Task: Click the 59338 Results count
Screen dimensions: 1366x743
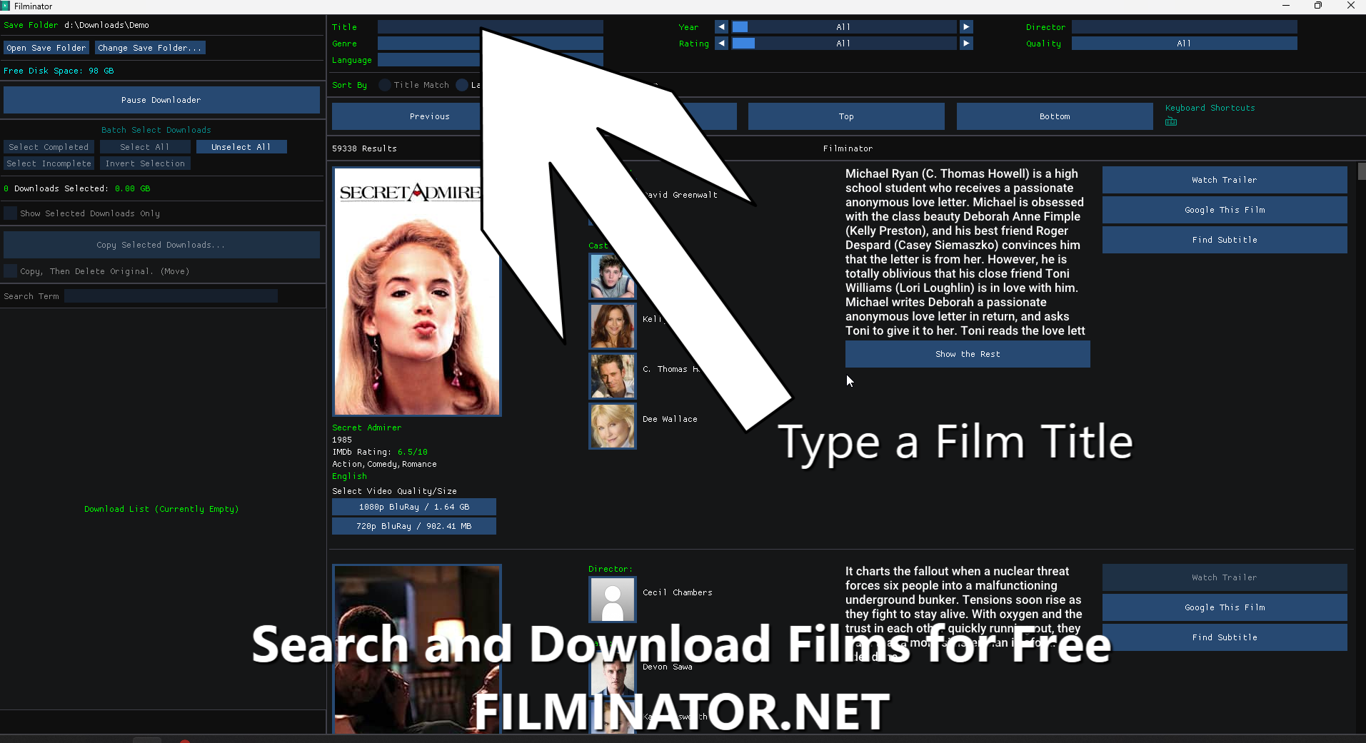Action: [364, 148]
